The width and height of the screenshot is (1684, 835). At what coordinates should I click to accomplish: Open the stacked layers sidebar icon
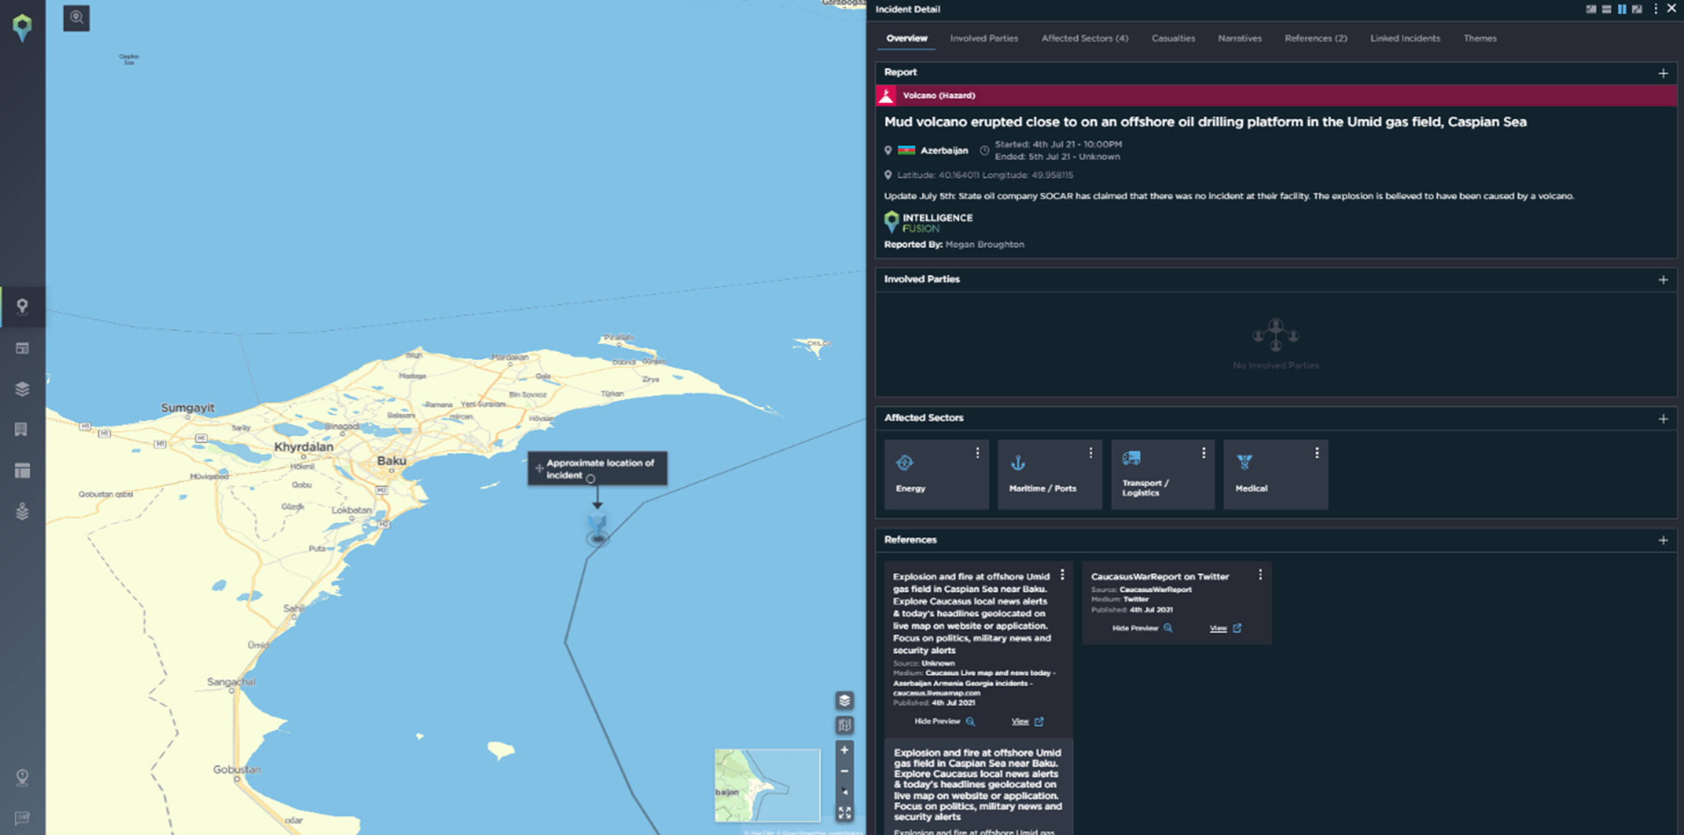(22, 389)
